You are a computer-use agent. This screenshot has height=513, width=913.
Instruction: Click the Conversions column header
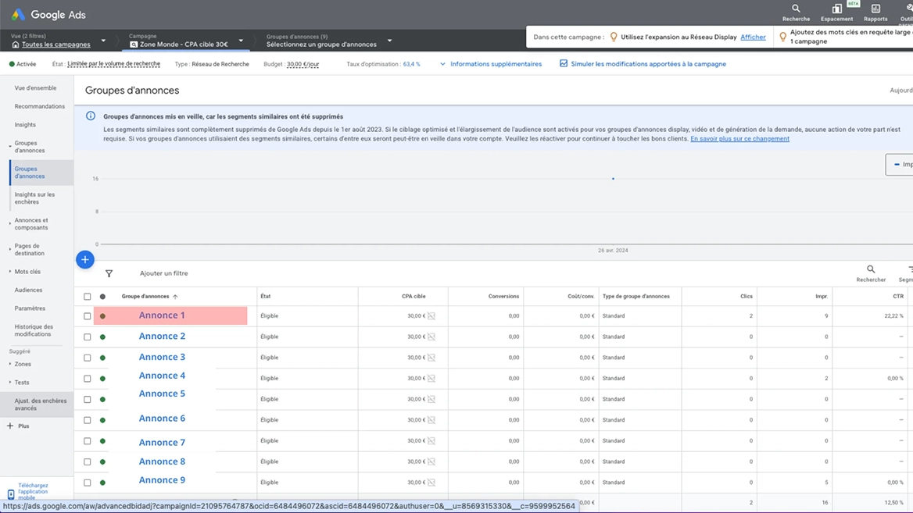click(503, 297)
